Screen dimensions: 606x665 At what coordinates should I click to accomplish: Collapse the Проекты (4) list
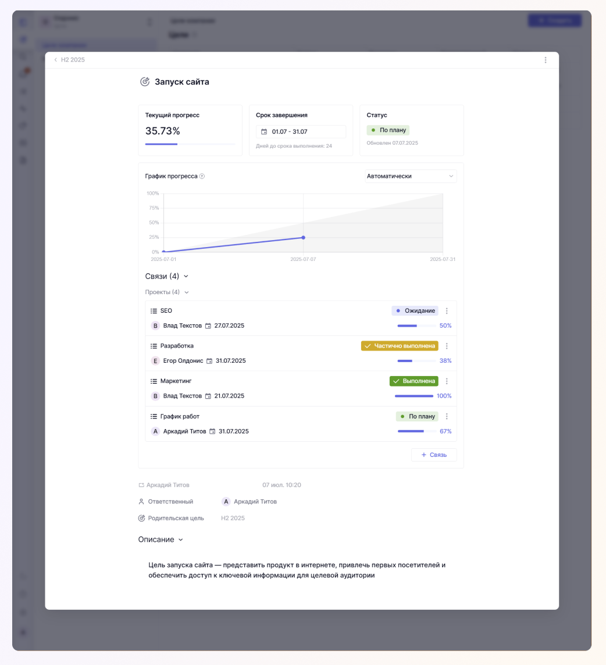[186, 292]
